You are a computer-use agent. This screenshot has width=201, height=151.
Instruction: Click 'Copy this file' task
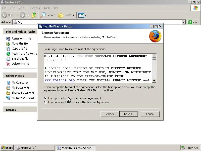20,49
